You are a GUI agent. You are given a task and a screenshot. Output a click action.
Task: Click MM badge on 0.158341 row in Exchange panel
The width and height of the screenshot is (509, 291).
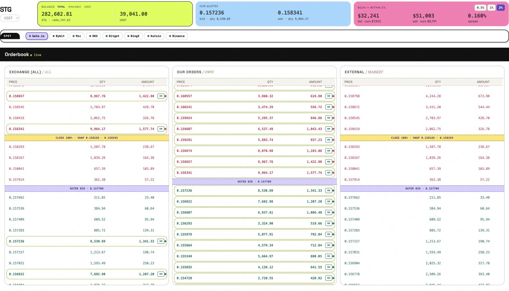click(161, 129)
